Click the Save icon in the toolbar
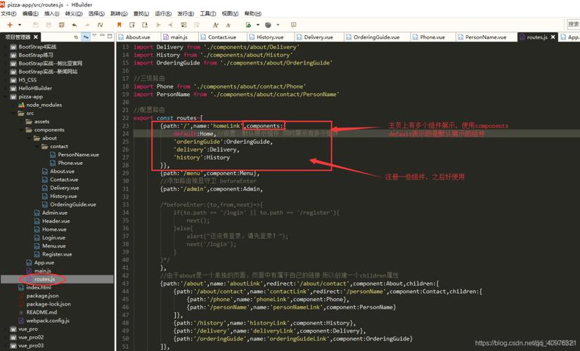The image size is (580, 351). (36, 25)
